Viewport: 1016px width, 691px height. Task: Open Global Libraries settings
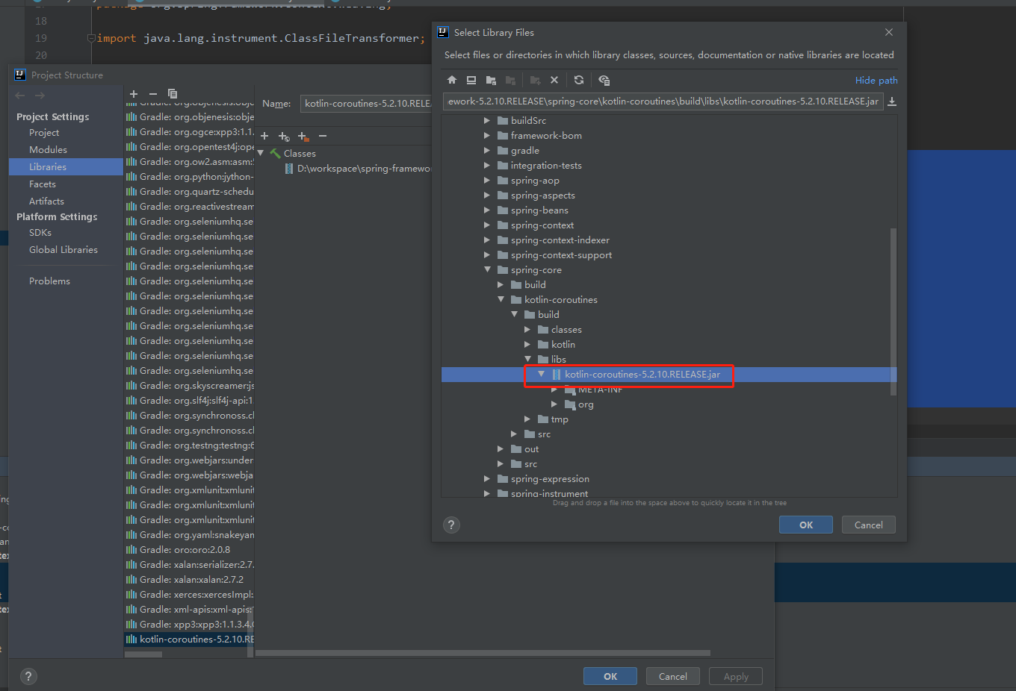coord(63,250)
